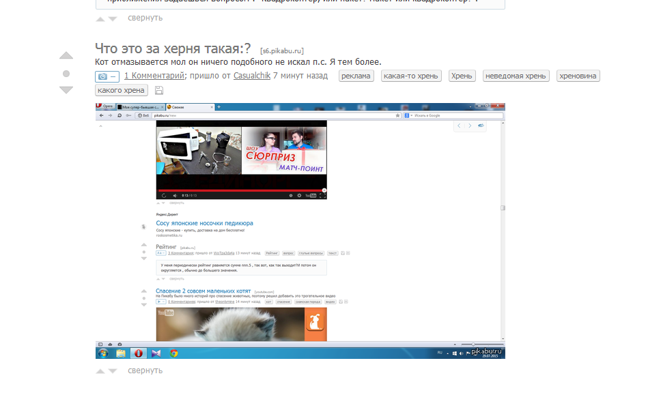Click the small up arrow below the post image

click(x=100, y=371)
